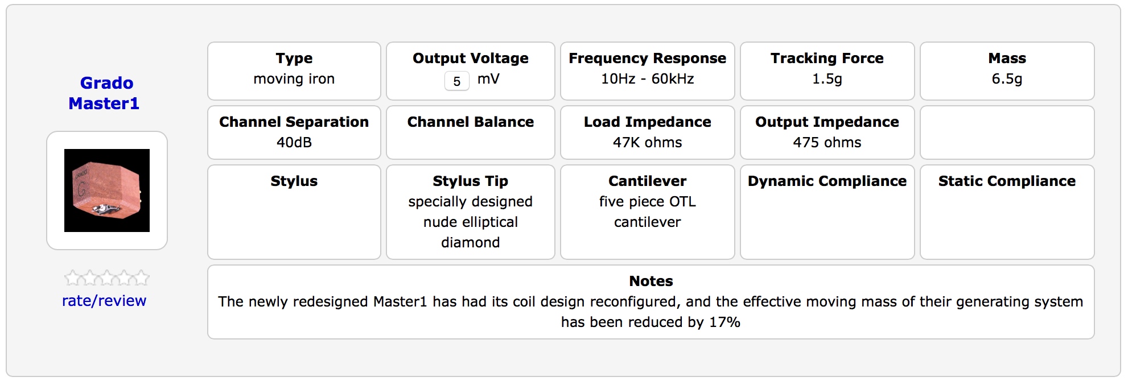
Task: Click the Grado cartridge thumbnail image
Action: pyautogui.click(x=107, y=191)
